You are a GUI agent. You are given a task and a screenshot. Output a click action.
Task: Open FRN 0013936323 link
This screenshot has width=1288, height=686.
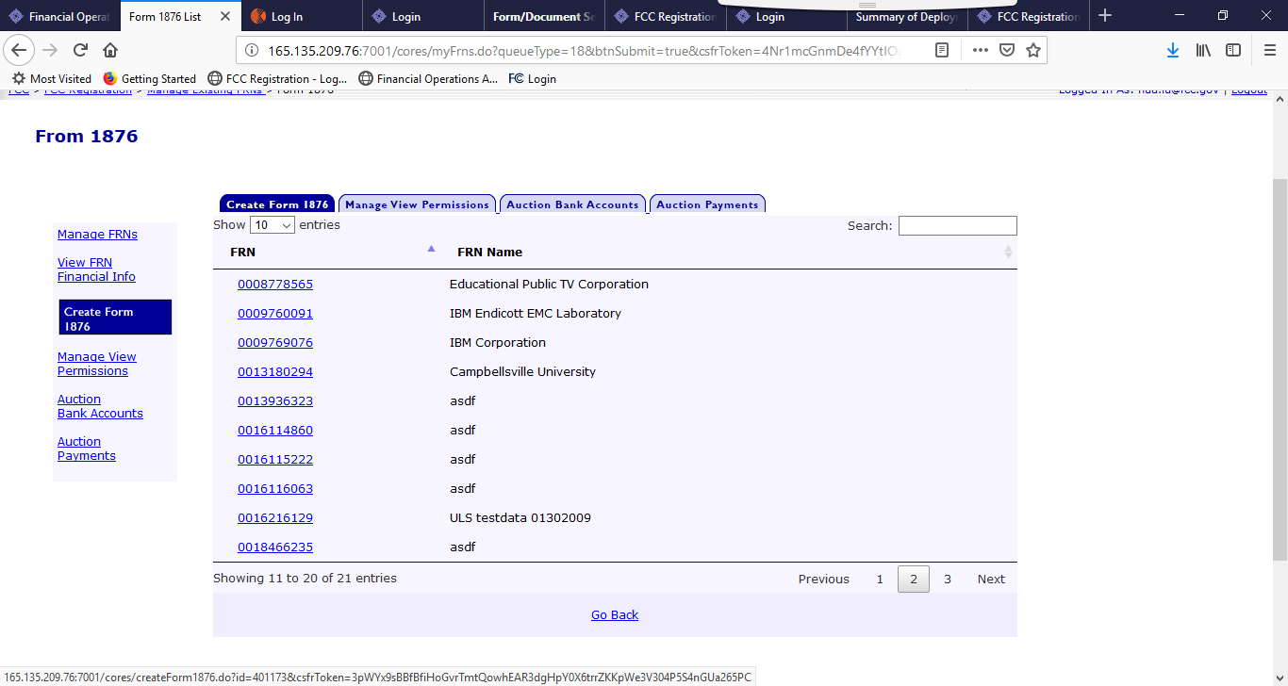(x=275, y=401)
